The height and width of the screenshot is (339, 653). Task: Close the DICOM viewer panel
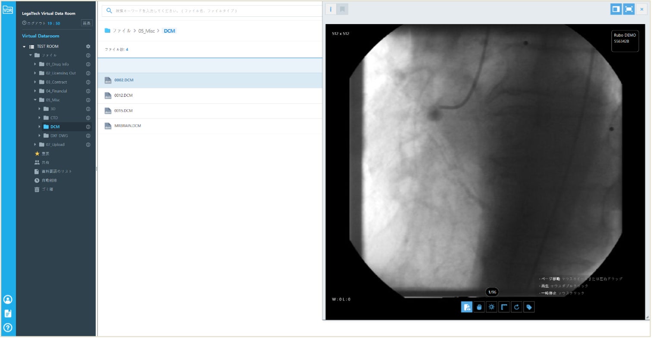(x=642, y=9)
